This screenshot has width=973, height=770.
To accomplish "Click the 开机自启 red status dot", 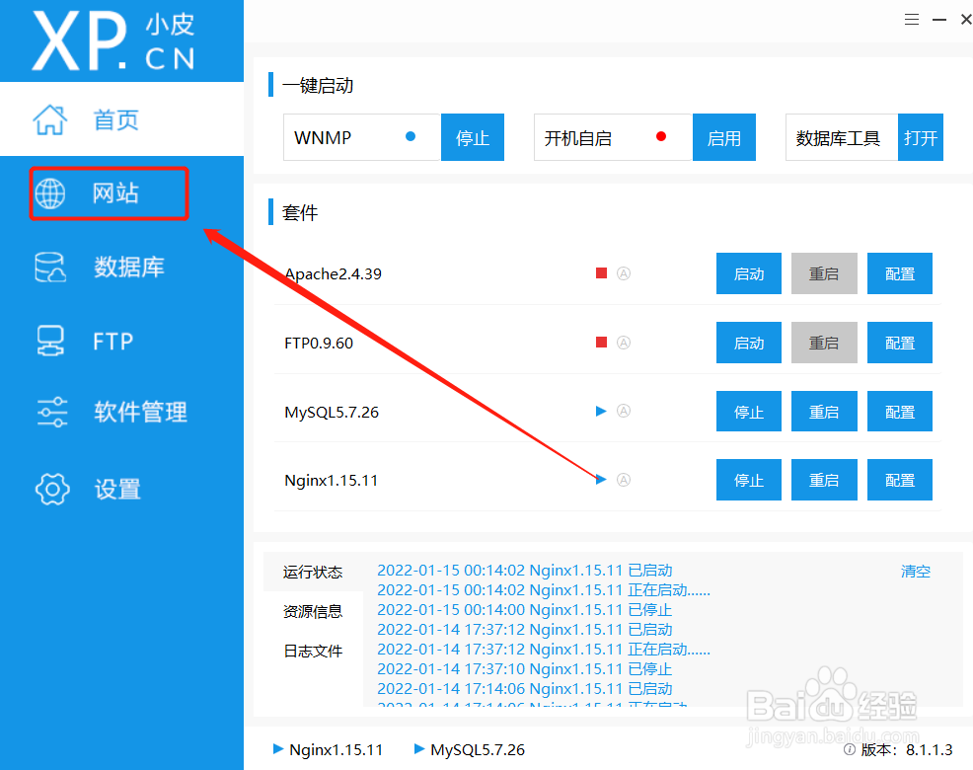I will pyautogui.click(x=661, y=136).
